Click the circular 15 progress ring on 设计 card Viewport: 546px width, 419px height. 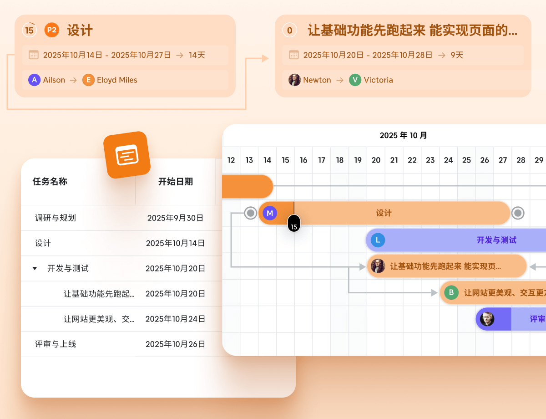pos(29,30)
